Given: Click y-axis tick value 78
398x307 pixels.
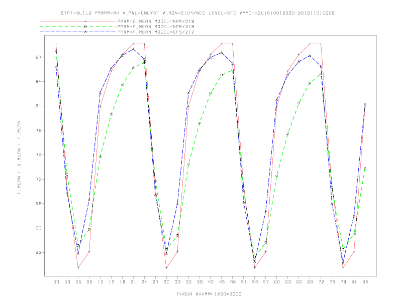Looking at the screenshot, I should (39, 130).
